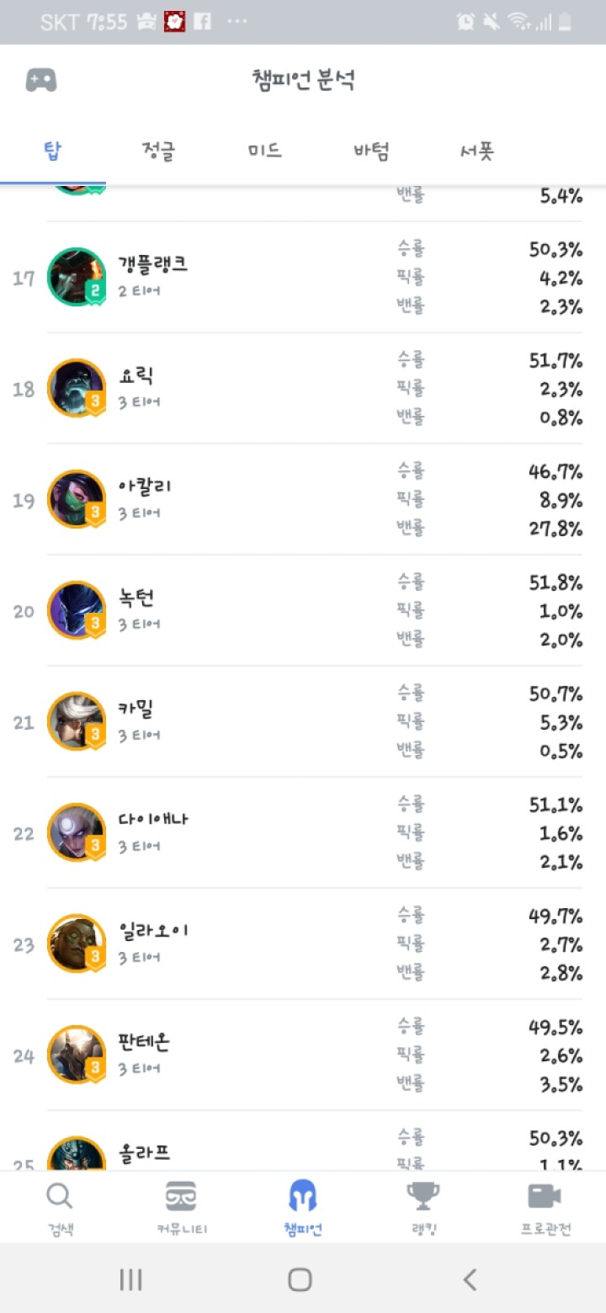
Task: Switch to the 미드 tab
Action: [264, 151]
